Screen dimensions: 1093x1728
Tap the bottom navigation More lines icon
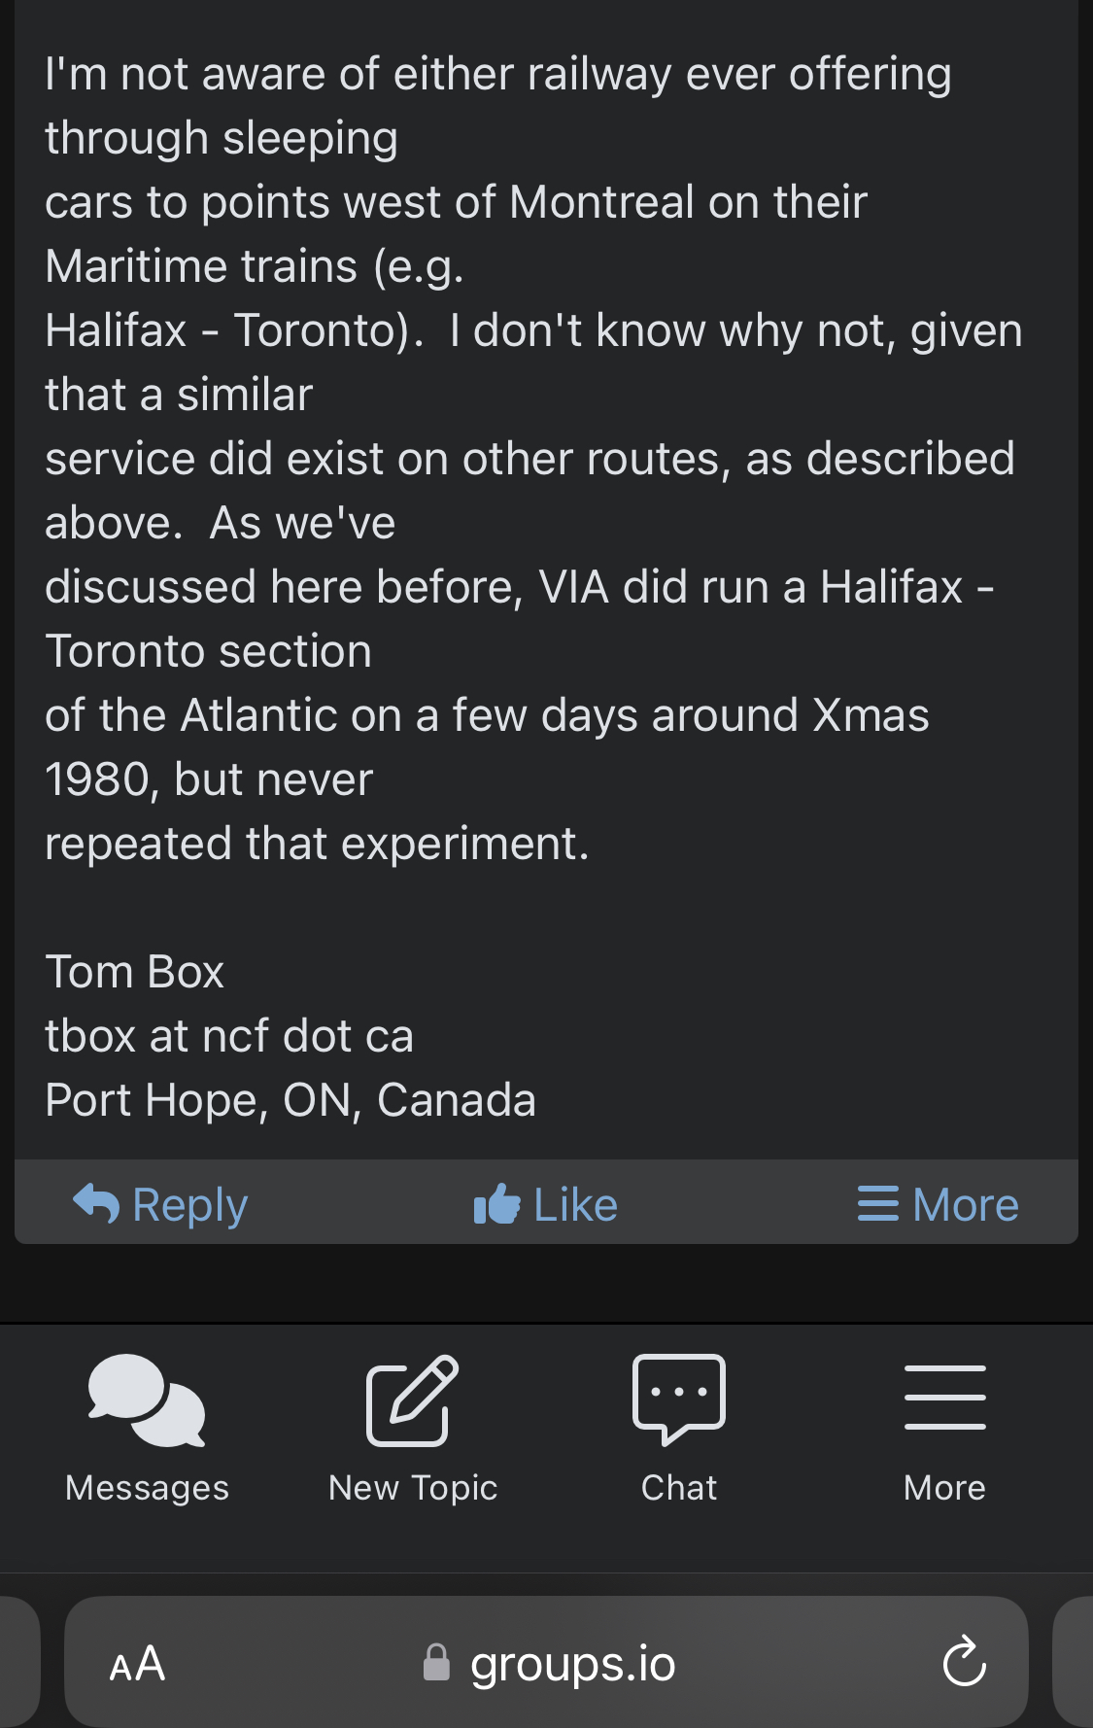(x=944, y=1398)
